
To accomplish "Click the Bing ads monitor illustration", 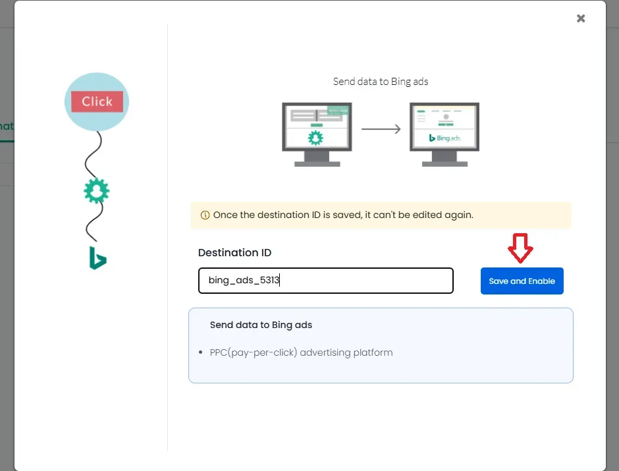I will click(x=444, y=134).
